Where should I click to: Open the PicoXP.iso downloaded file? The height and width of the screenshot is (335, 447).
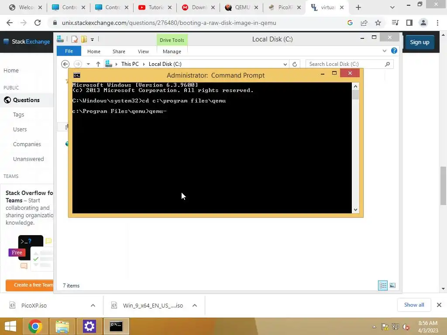point(34,305)
